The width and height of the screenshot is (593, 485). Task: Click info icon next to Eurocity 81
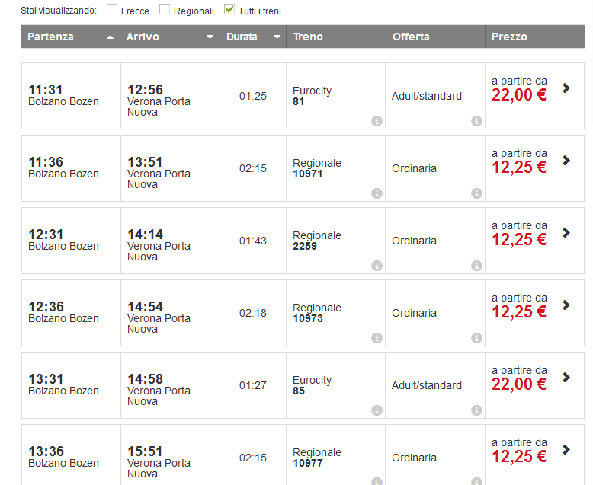pos(377,121)
